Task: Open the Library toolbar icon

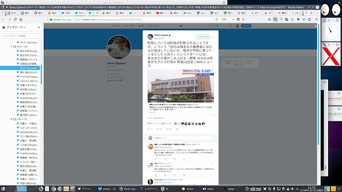Action: click(x=270, y=19)
